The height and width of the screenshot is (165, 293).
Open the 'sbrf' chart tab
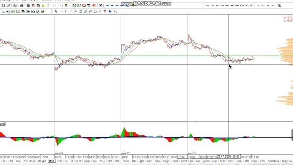click(x=110, y=161)
